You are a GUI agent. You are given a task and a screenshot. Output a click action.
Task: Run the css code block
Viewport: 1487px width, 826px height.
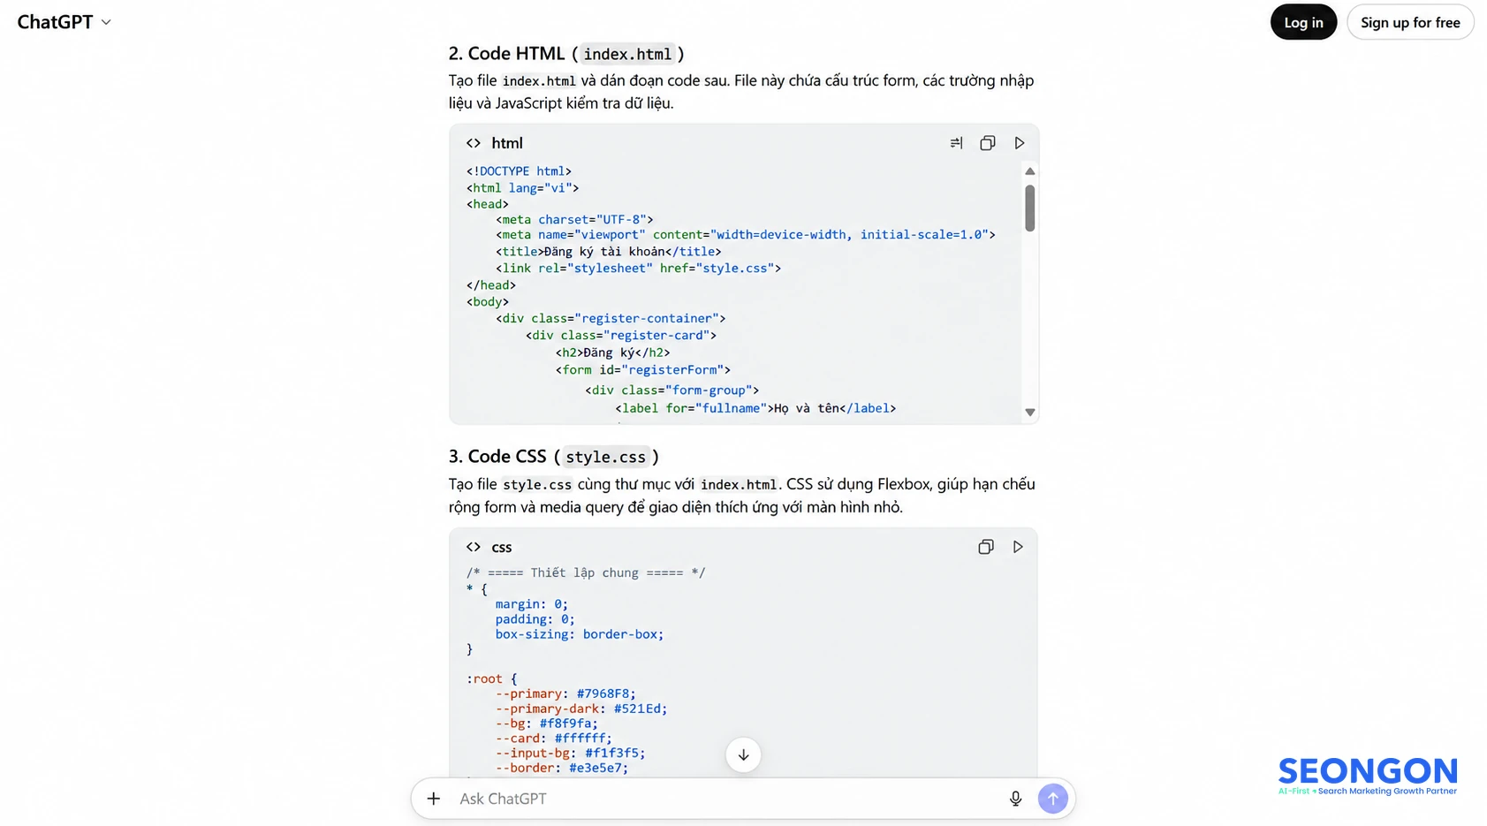click(1018, 547)
